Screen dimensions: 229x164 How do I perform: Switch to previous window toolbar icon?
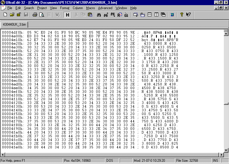tap(142, 15)
